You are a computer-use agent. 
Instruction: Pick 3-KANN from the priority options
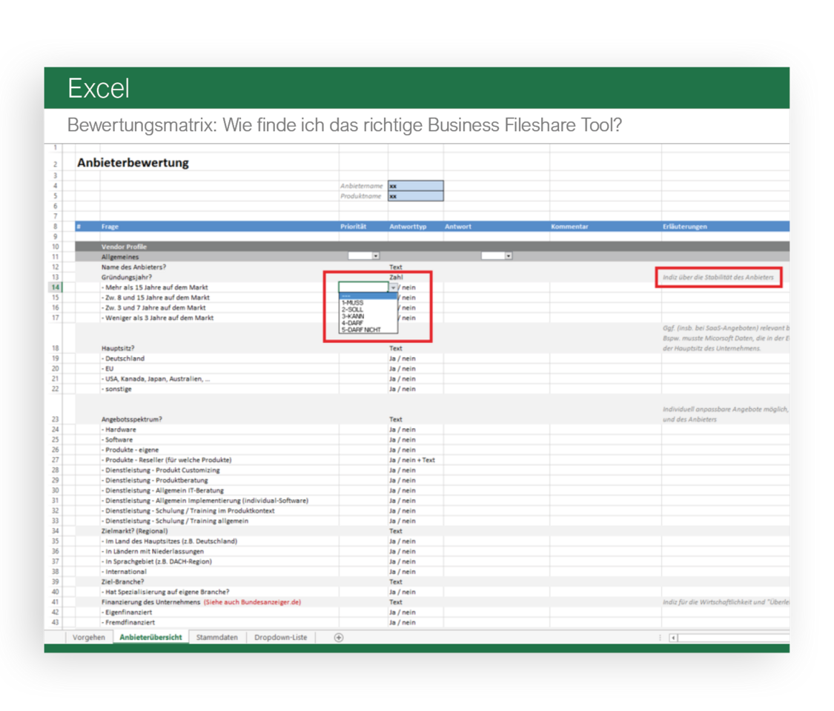coord(353,316)
